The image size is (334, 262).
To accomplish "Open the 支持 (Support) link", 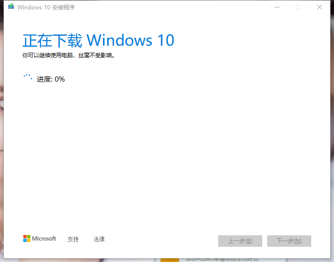I will pos(73,239).
